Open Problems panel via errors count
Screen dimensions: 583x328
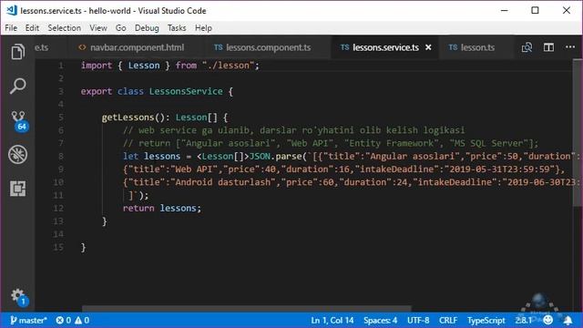(x=63, y=320)
